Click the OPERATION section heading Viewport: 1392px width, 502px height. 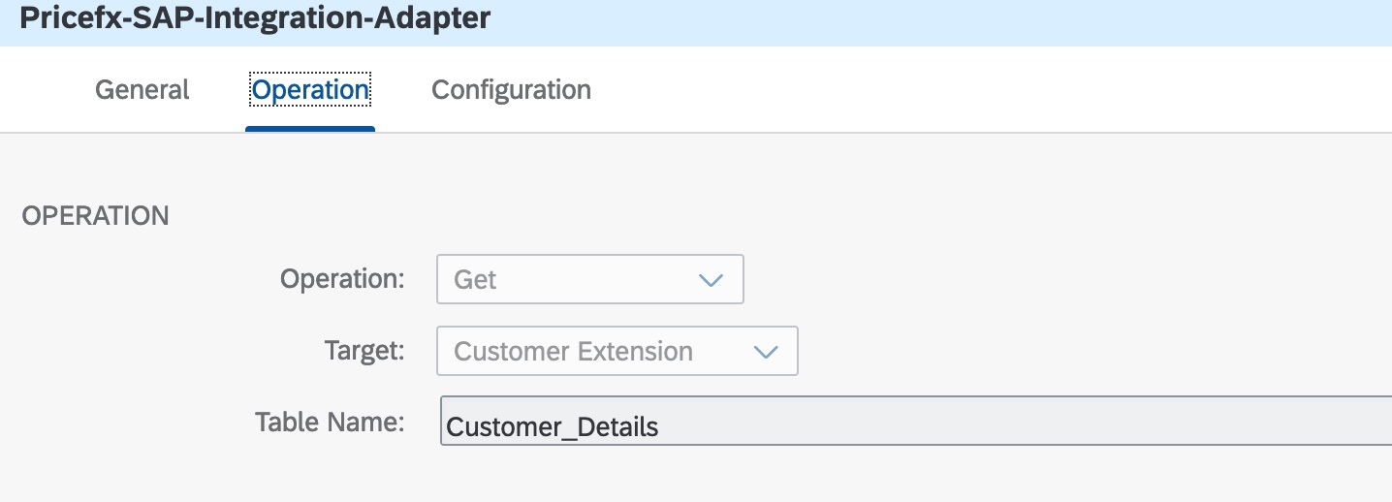pyautogui.click(x=95, y=215)
